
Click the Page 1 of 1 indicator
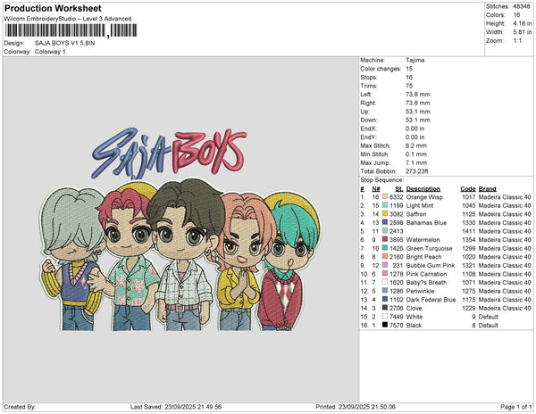coord(515,407)
